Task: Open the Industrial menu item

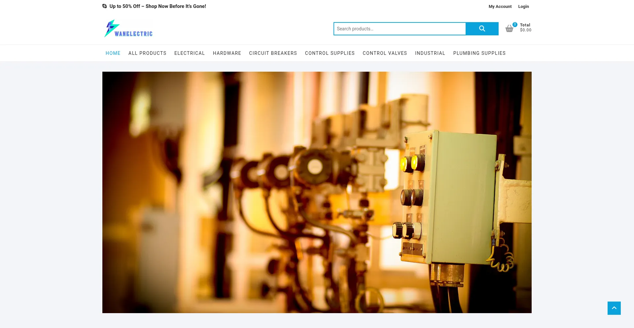Action: 430,53
